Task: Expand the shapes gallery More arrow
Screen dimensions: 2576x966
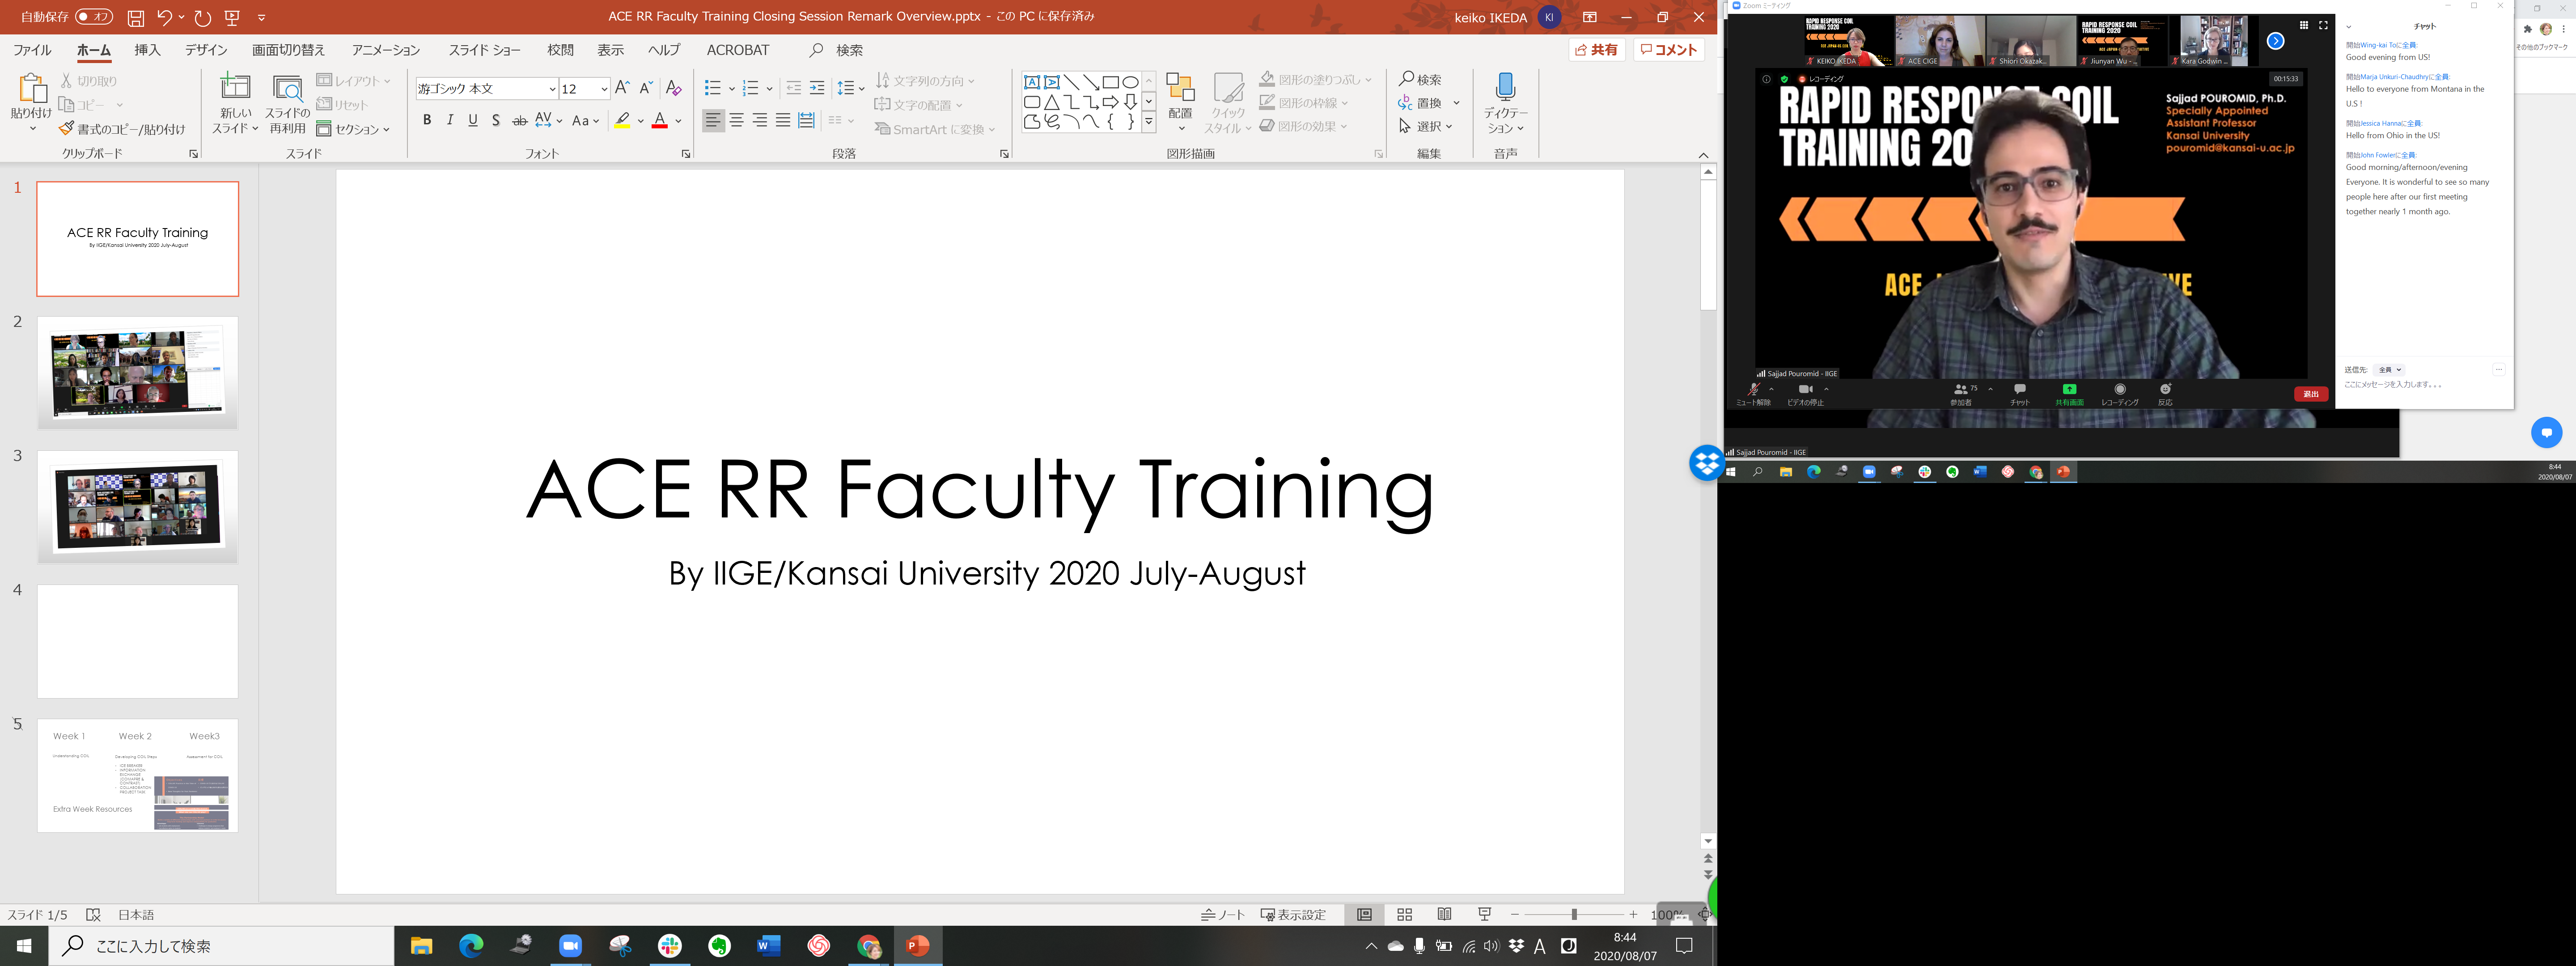Action: [x=1149, y=122]
